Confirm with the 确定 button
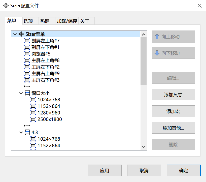 click(184, 170)
